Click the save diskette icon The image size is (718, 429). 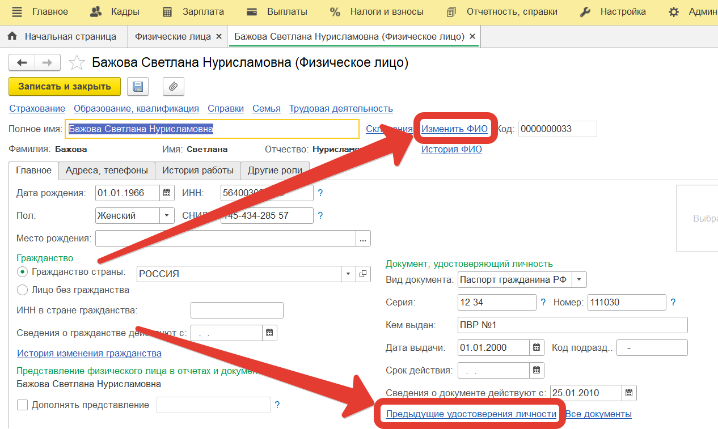137,87
